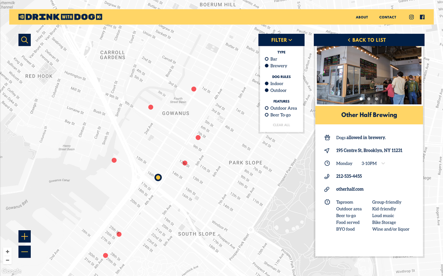The width and height of the screenshot is (443, 276).
Task: Click the 'Taproom' feature text
Action: [x=345, y=202]
